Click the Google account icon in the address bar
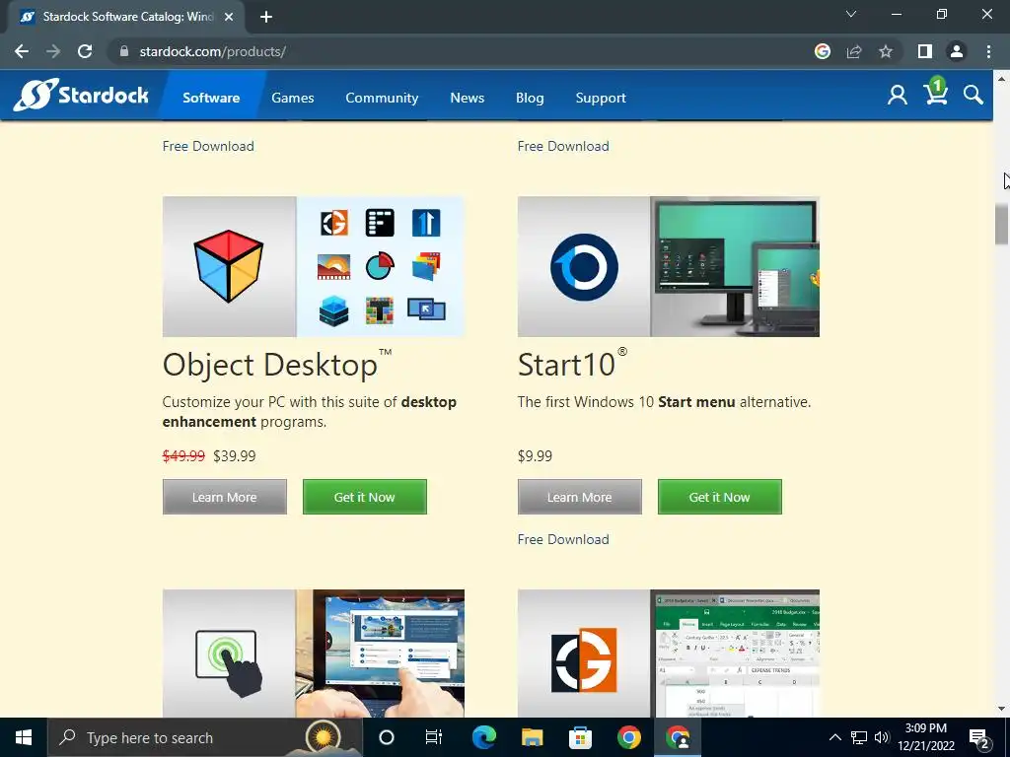 (x=823, y=51)
